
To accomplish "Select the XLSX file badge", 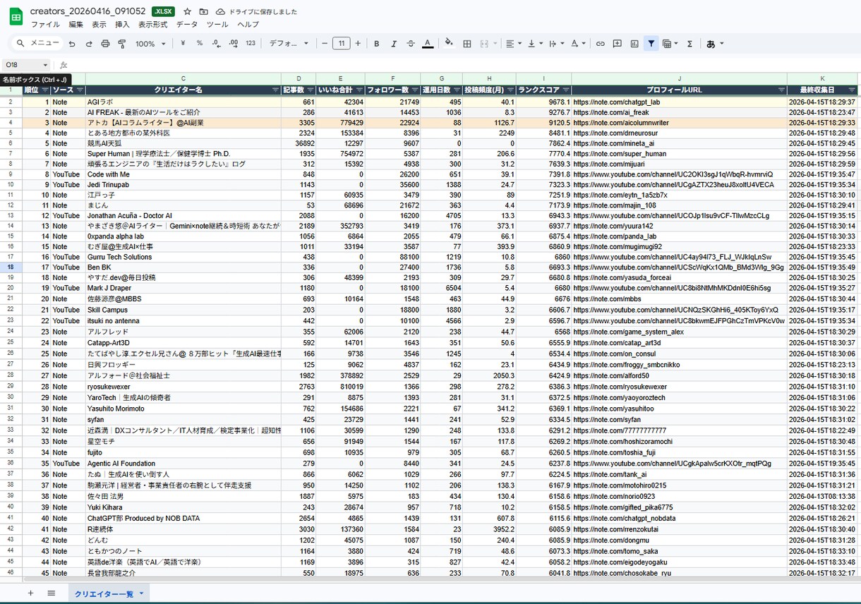I will (164, 11).
